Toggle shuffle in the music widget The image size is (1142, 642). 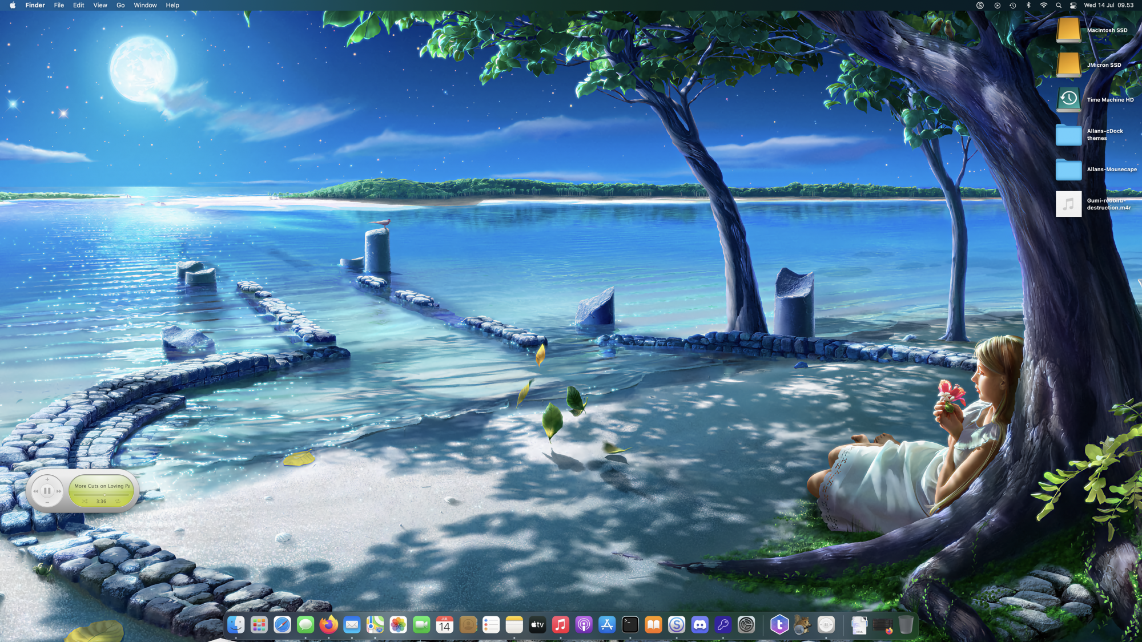[x=85, y=501]
